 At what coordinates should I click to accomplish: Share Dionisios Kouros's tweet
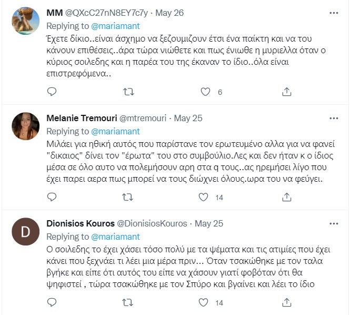(287, 303)
